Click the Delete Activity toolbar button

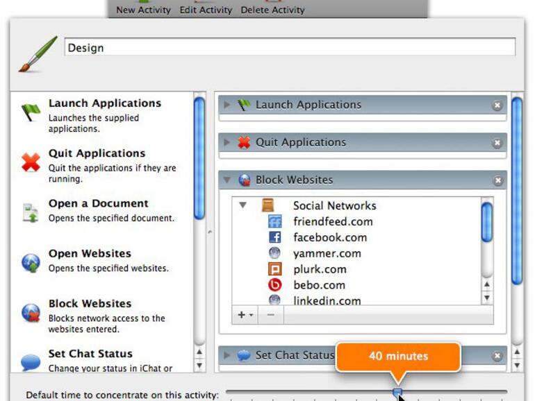point(272,8)
